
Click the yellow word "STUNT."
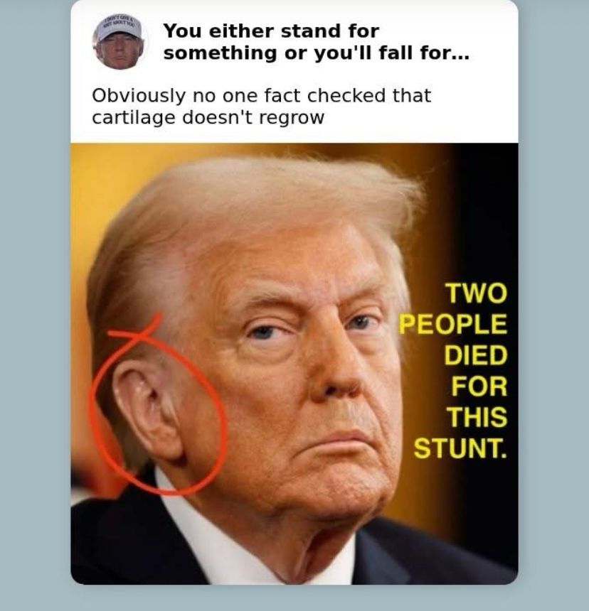[x=461, y=448]
